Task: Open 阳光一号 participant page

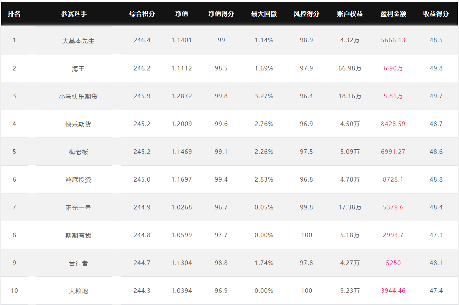Action: click(78, 208)
